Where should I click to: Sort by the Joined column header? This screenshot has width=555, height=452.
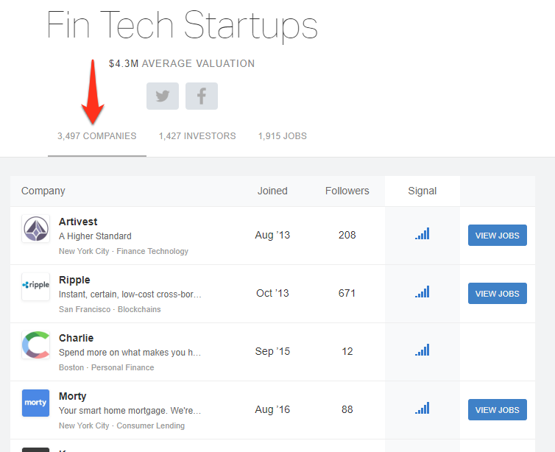(x=272, y=191)
